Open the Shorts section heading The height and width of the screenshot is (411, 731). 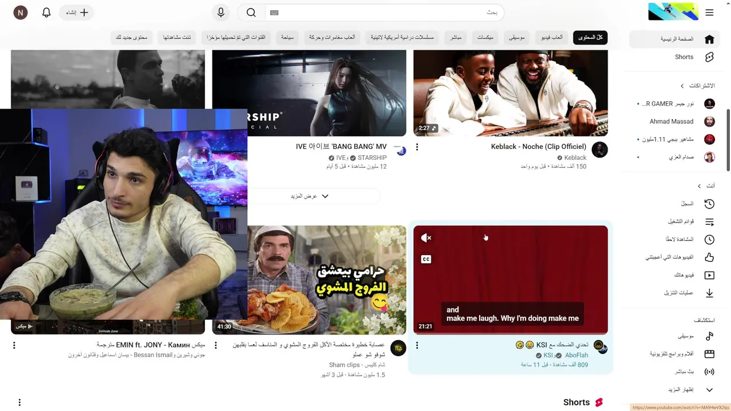(x=583, y=402)
